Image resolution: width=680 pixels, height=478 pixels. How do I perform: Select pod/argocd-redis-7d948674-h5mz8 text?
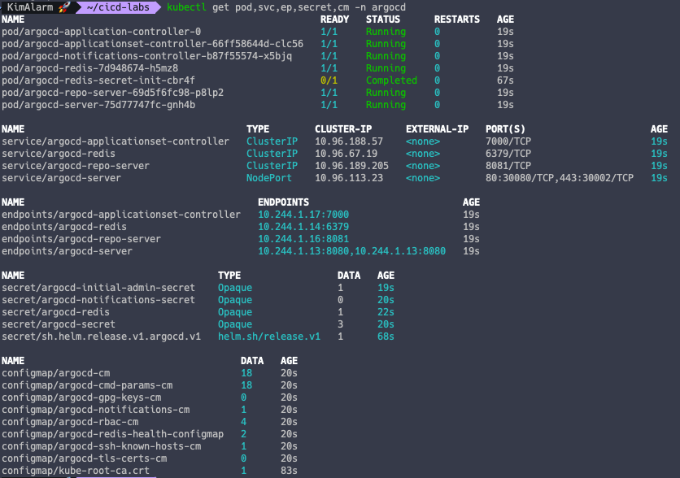point(89,68)
